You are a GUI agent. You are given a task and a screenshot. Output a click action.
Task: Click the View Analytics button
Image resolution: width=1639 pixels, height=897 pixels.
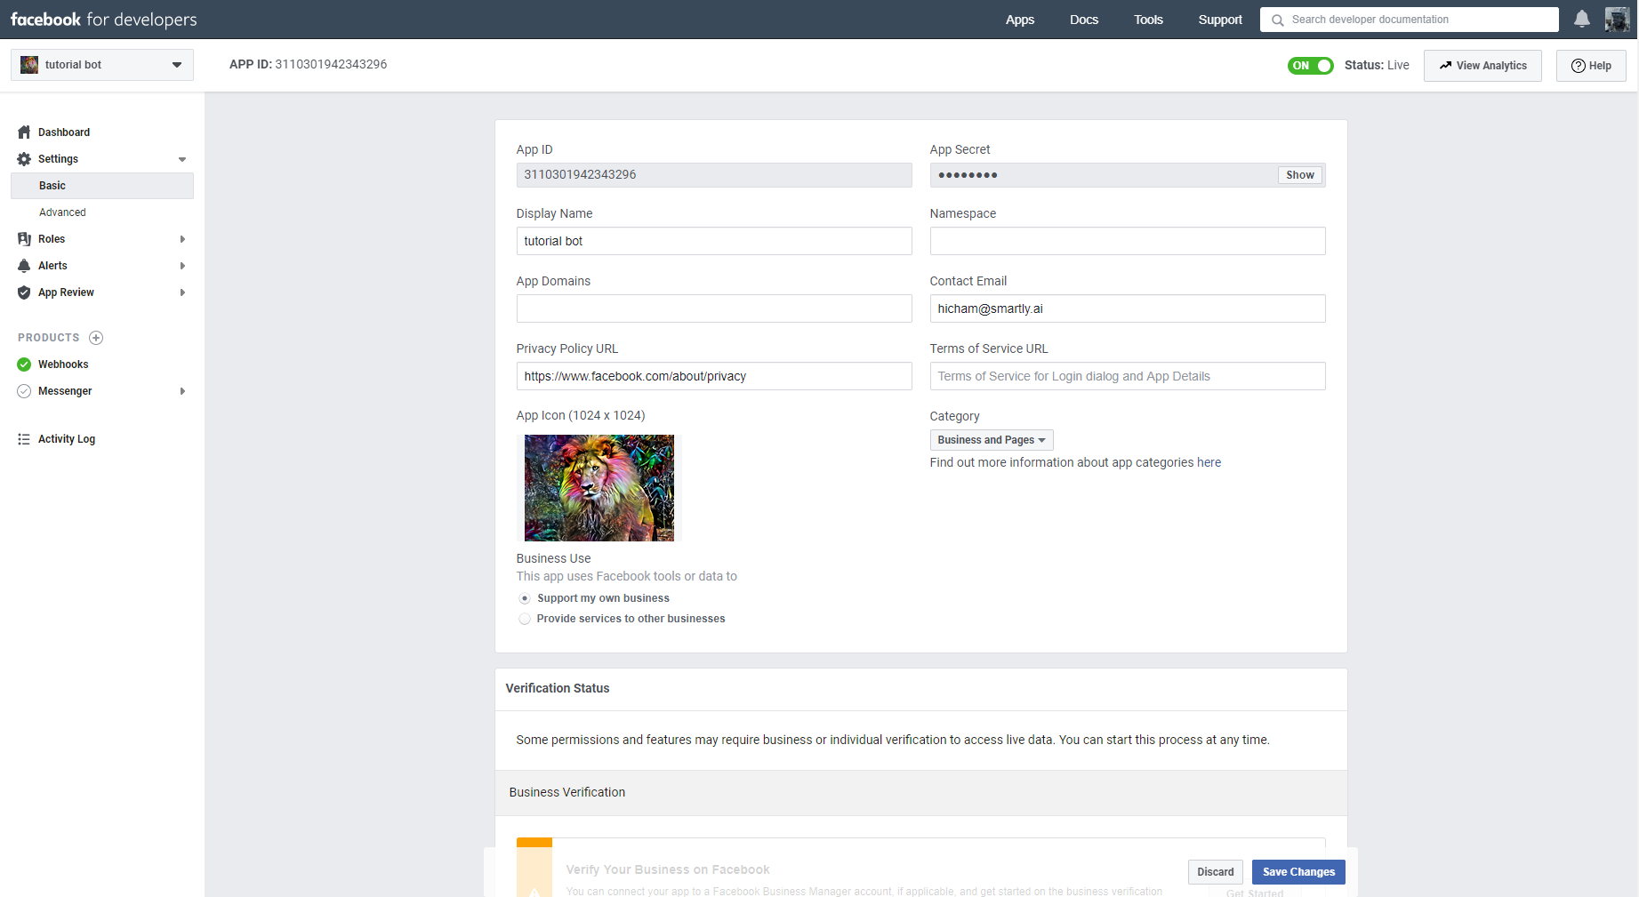[x=1482, y=66]
